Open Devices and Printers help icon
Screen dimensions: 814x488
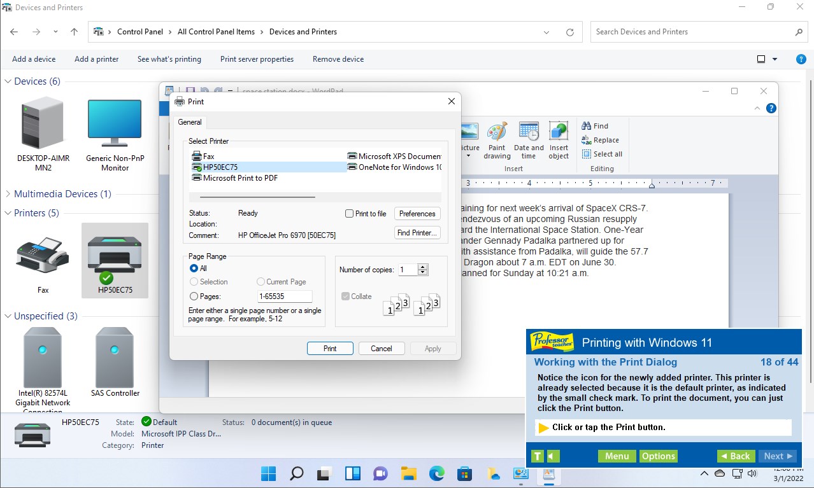pyautogui.click(x=802, y=59)
